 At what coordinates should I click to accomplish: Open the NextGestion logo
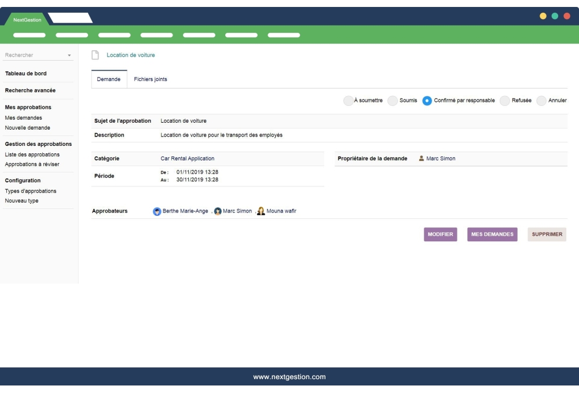click(27, 19)
